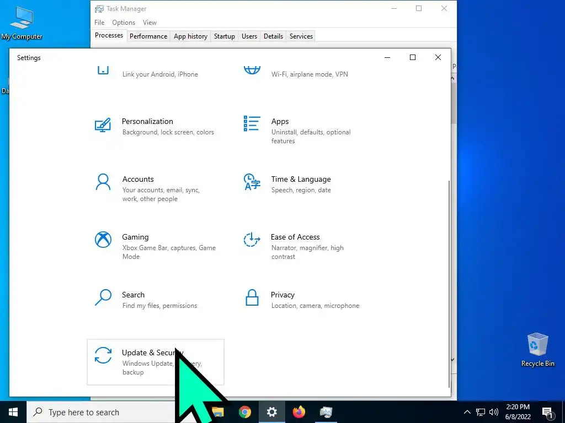Click the Settings window vertical scrollbar
The image size is (565, 423).
[449, 284]
